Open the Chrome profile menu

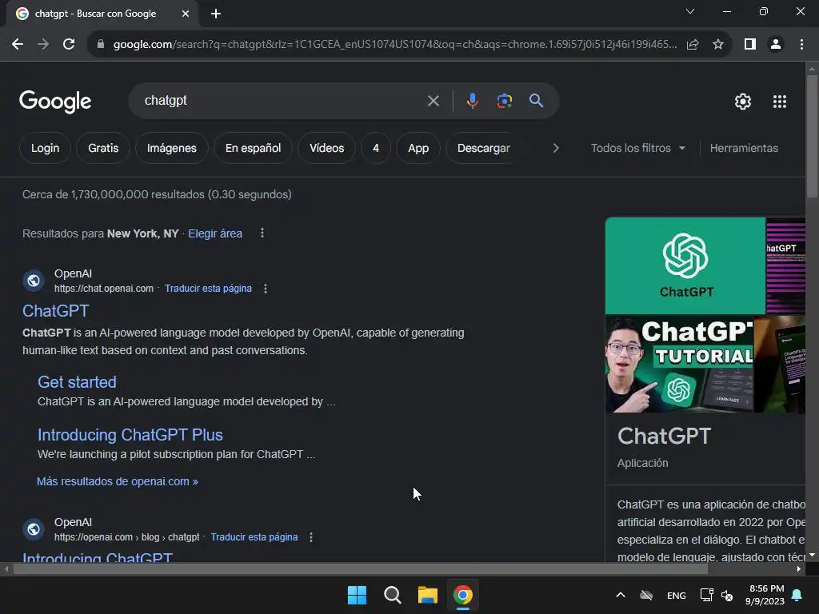click(x=776, y=45)
